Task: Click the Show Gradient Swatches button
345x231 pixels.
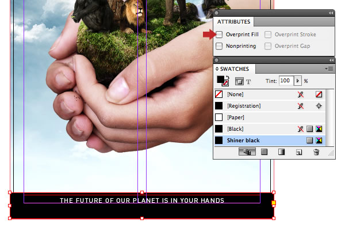Action: (x=281, y=152)
